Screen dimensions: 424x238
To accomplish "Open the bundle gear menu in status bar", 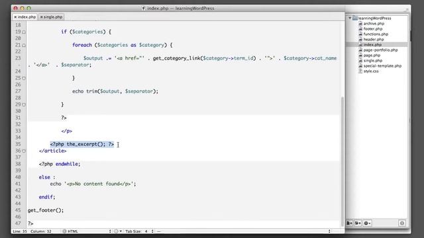I will click(118, 231).
